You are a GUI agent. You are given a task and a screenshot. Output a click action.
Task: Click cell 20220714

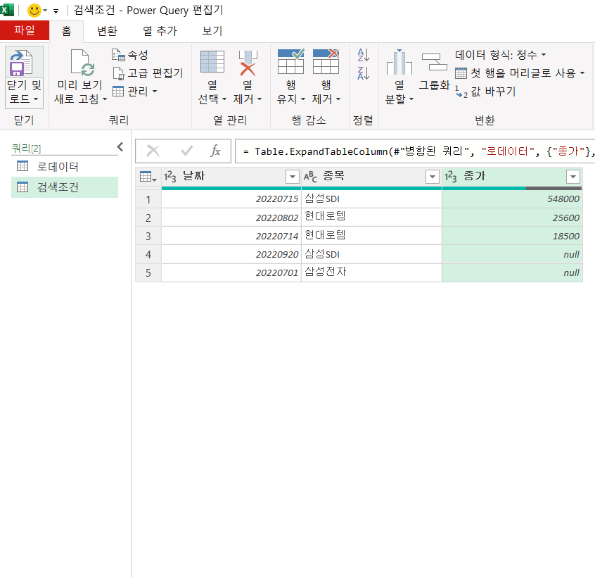tap(231, 236)
